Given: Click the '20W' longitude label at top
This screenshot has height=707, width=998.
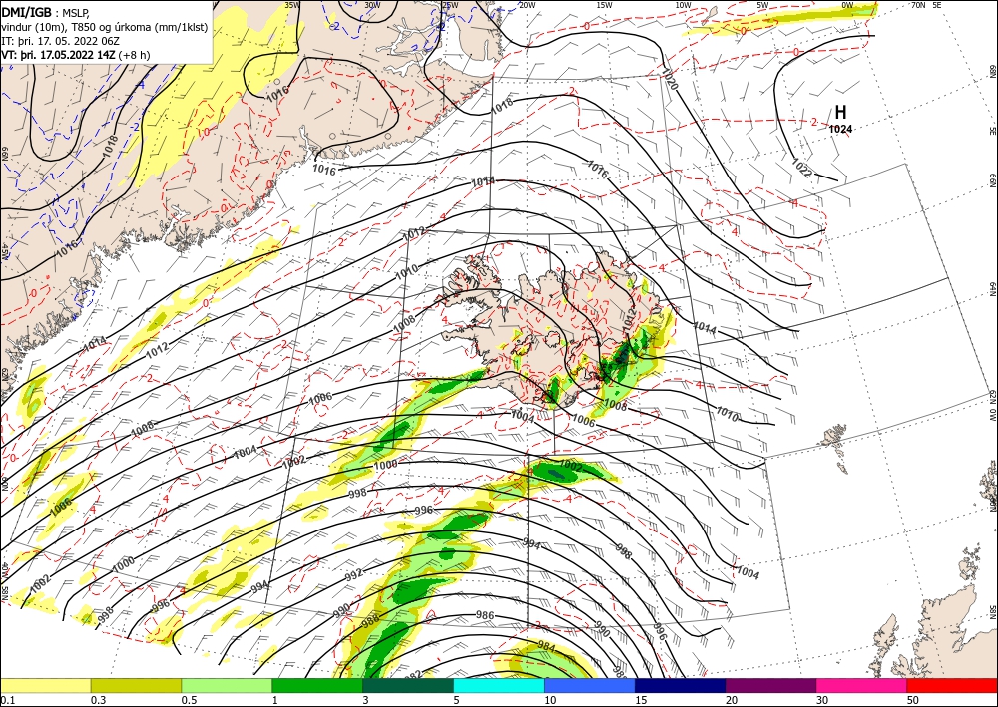Looking at the screenshot, I should click(x=526, y=5).
